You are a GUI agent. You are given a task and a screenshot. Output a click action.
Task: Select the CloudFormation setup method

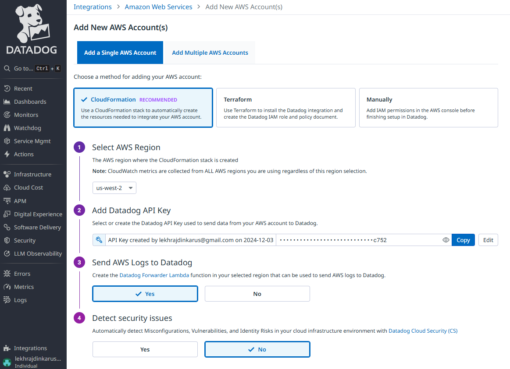[x=143, y=108]
